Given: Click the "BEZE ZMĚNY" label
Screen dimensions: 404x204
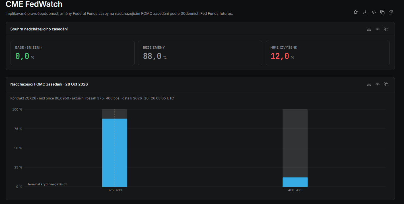Looking at the screenshot, I should click(x=154, y=47).
